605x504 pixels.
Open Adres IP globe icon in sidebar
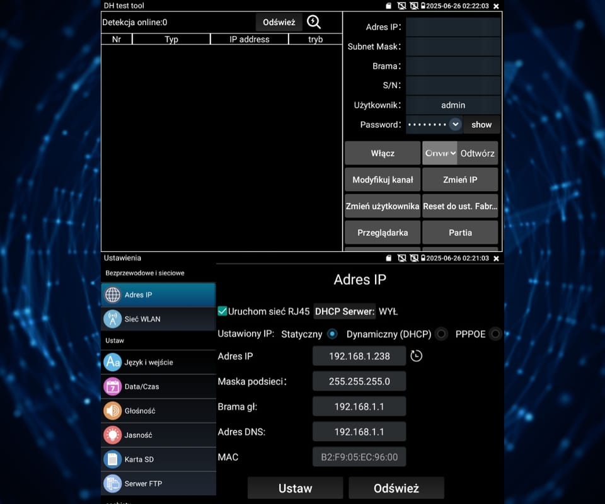coord(113,295)
